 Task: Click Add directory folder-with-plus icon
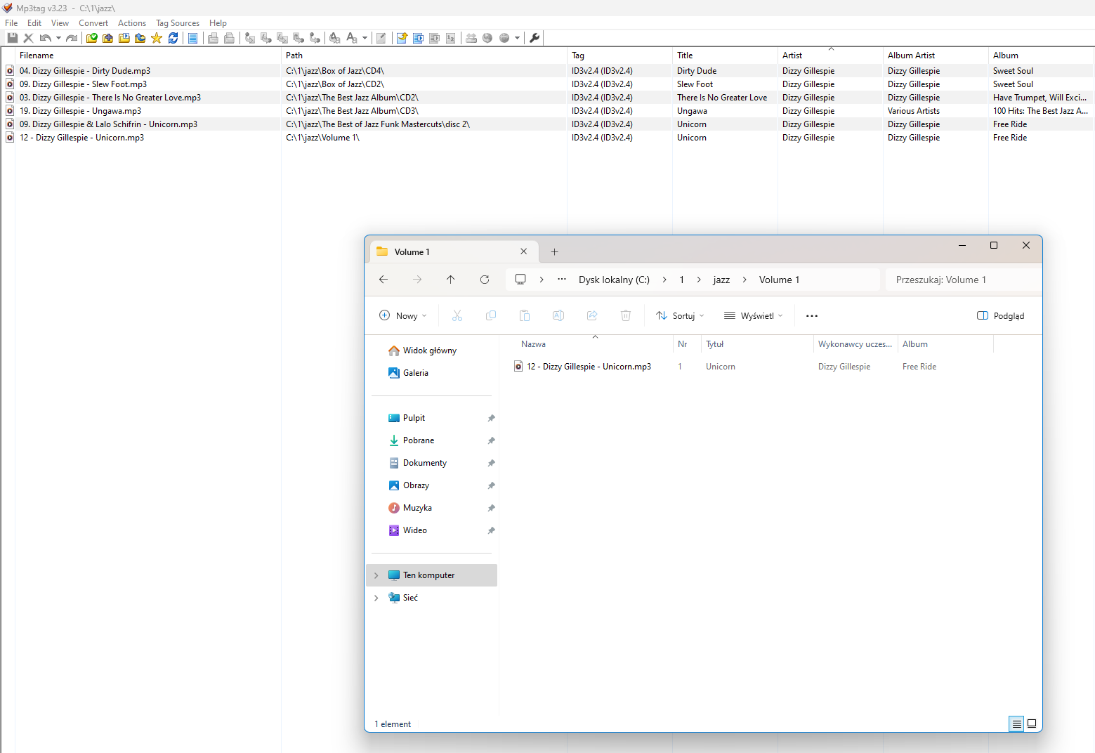107,38
